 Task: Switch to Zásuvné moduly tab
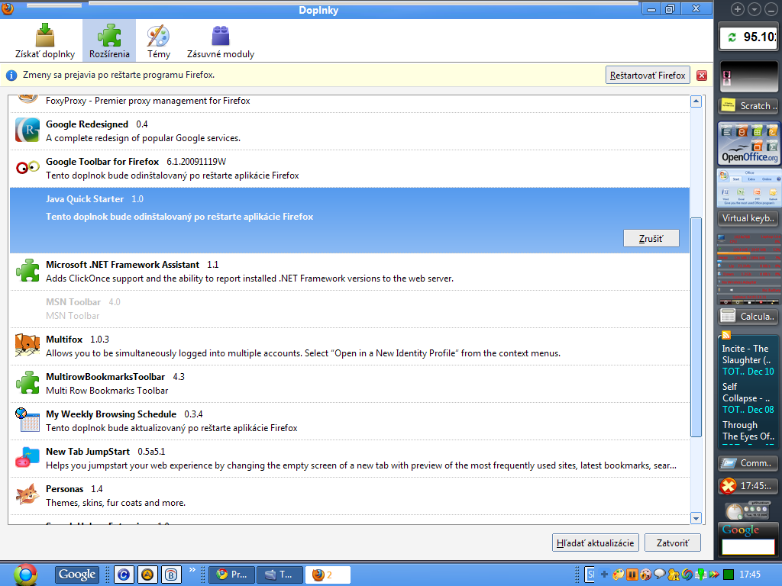coord(221,41)
